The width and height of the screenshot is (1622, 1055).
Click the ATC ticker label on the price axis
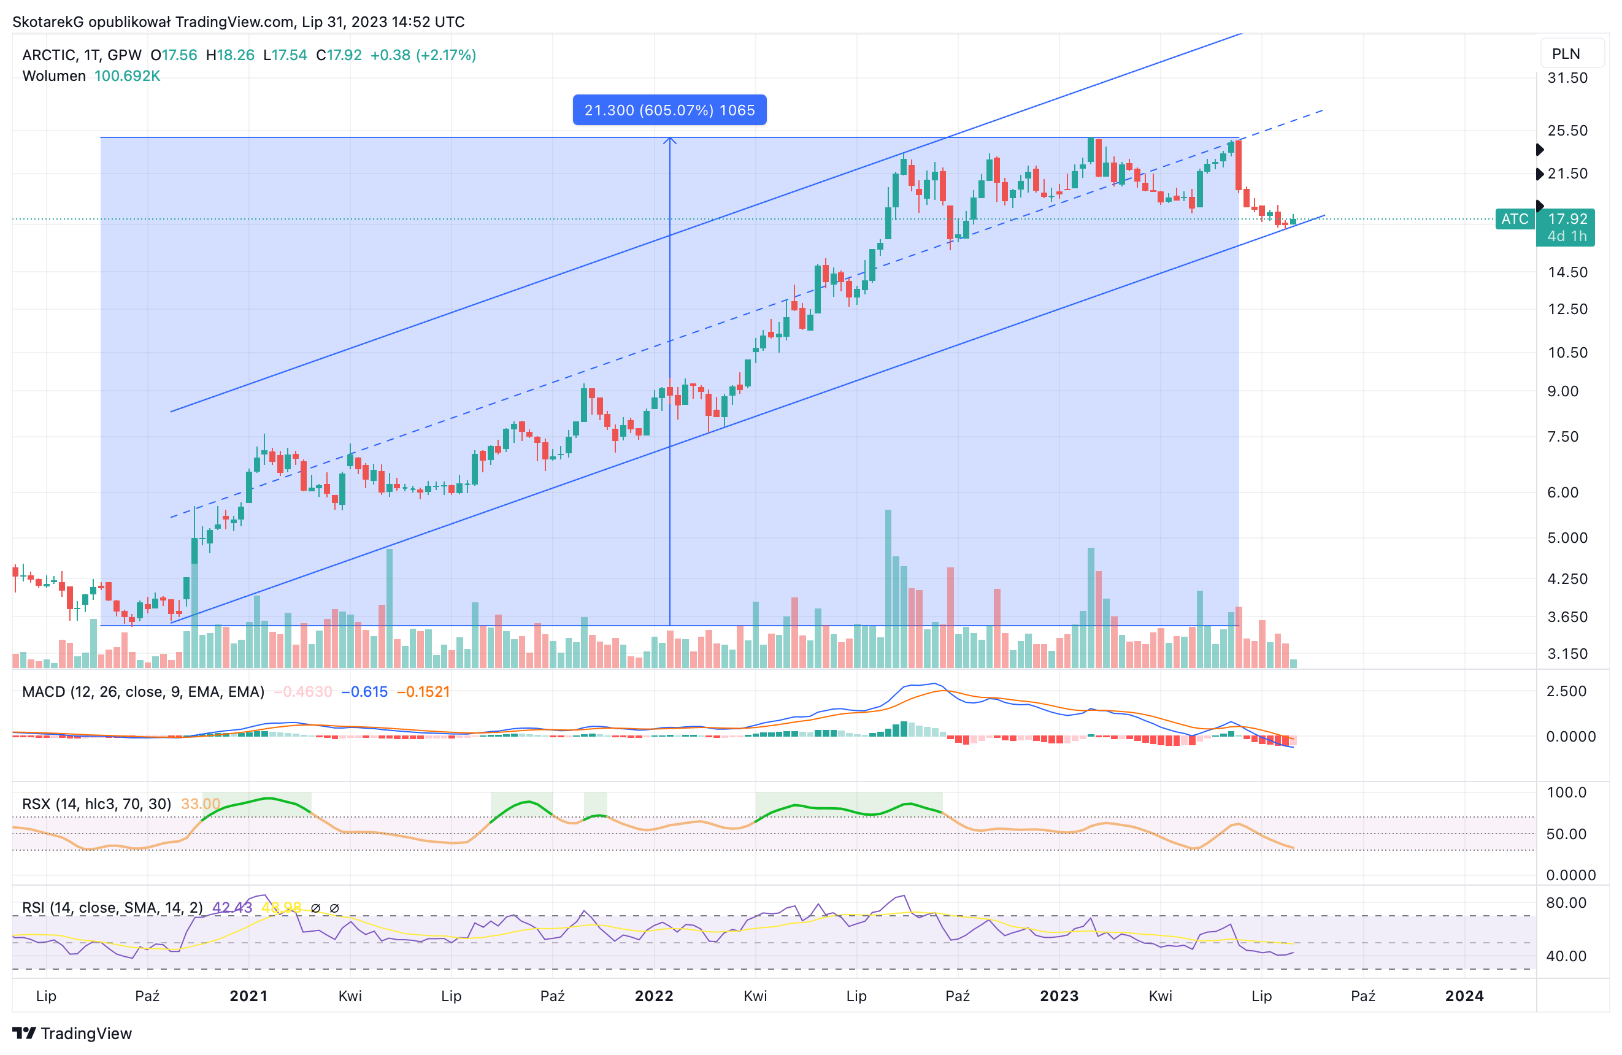pyautogui.click(x=1515, y=219)
